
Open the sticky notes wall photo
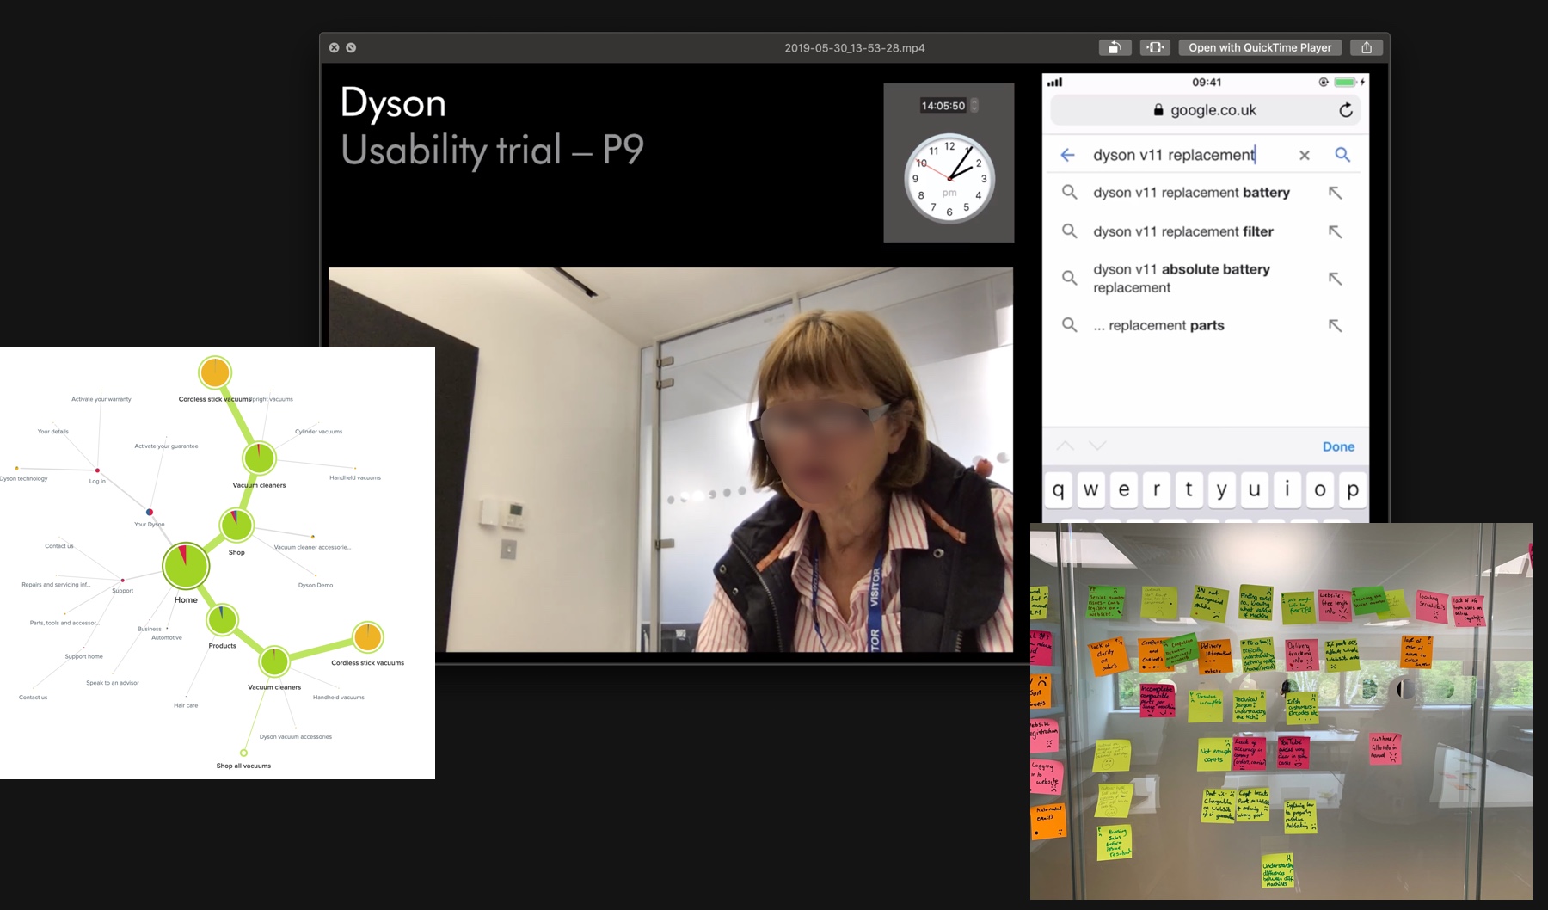(1281, 711)
